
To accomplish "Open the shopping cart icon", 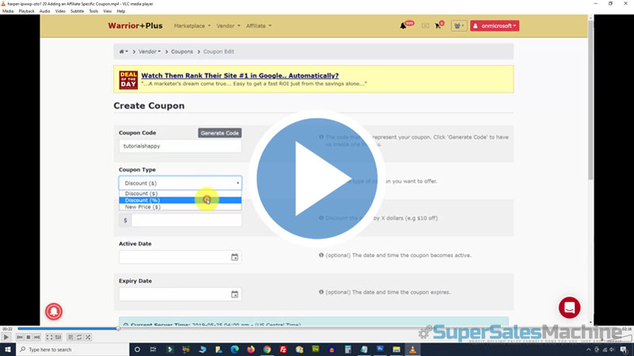I will point(438,26).
